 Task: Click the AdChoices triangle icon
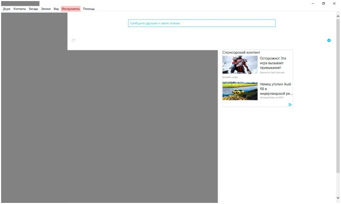coord(290,105)
